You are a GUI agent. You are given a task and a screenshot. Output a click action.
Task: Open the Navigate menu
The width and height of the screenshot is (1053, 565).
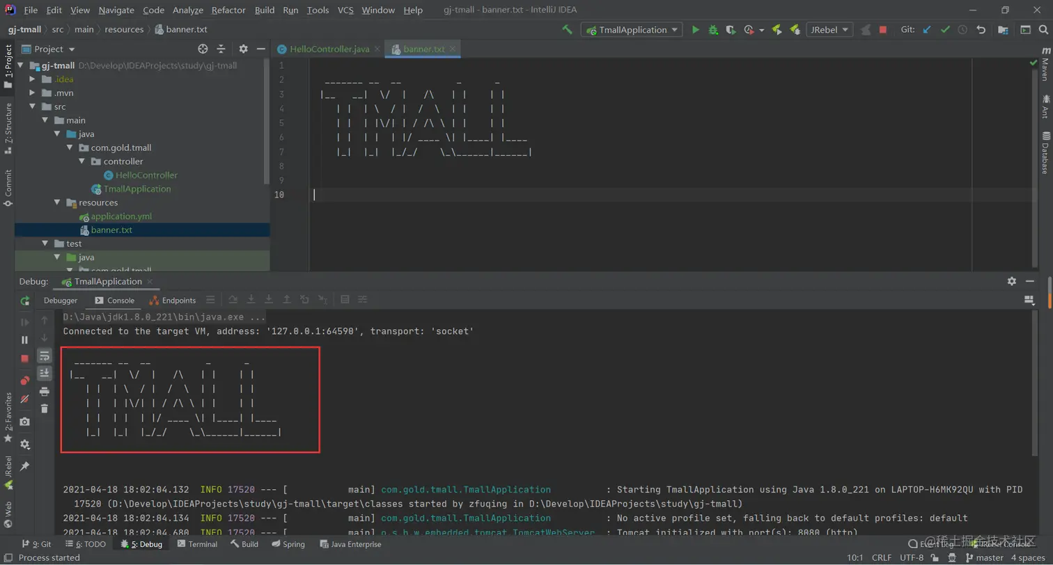pos(116,10)
